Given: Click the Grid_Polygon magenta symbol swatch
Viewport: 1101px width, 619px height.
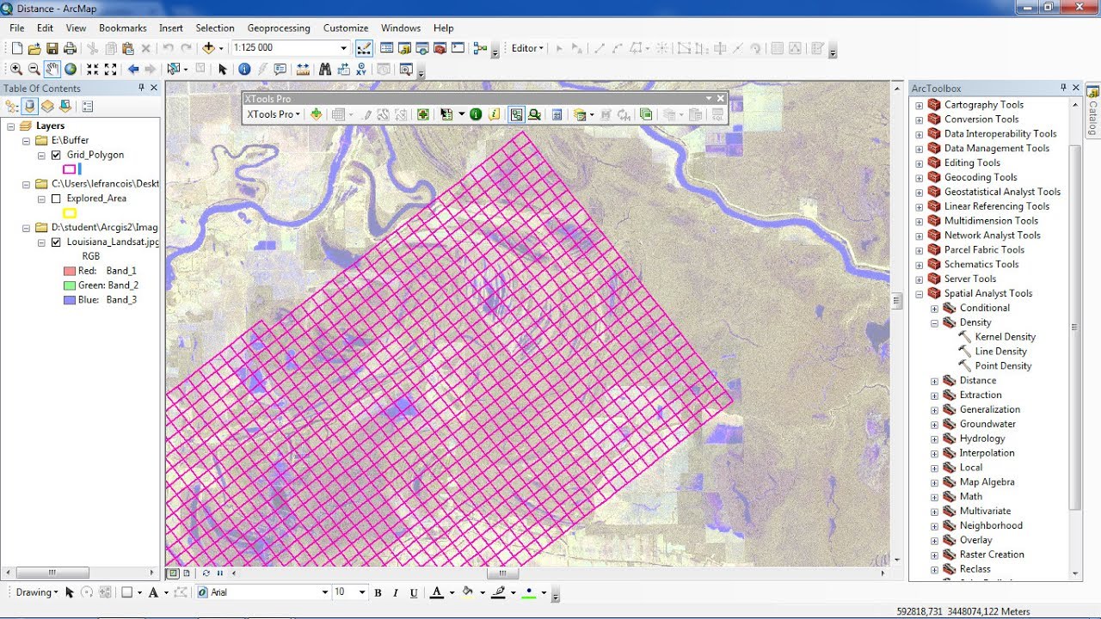Looking at the screenshot, I should [x=70, y=169].
